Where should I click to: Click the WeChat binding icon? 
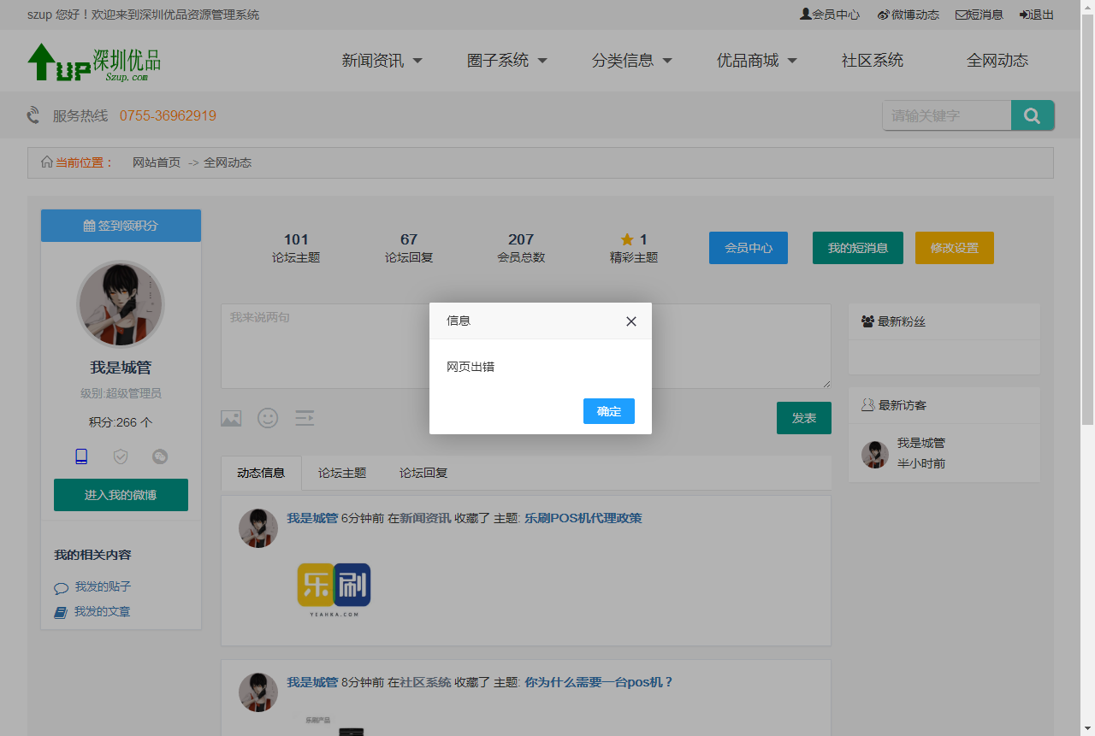[x=160, y=456]
